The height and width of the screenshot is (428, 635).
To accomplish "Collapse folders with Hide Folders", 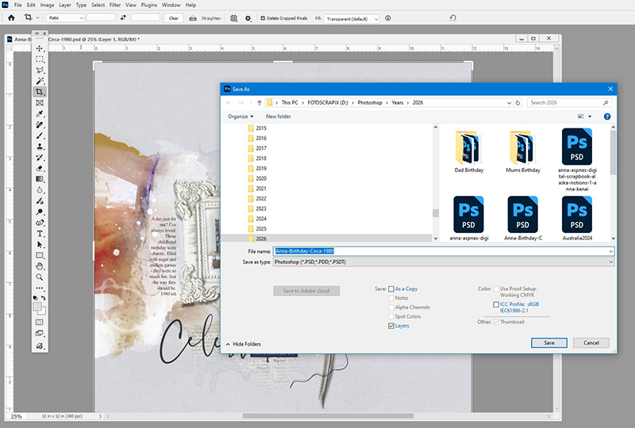I will [244, 344].
